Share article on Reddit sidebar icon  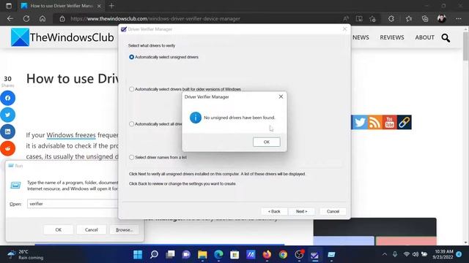click(x=8, y=148)
